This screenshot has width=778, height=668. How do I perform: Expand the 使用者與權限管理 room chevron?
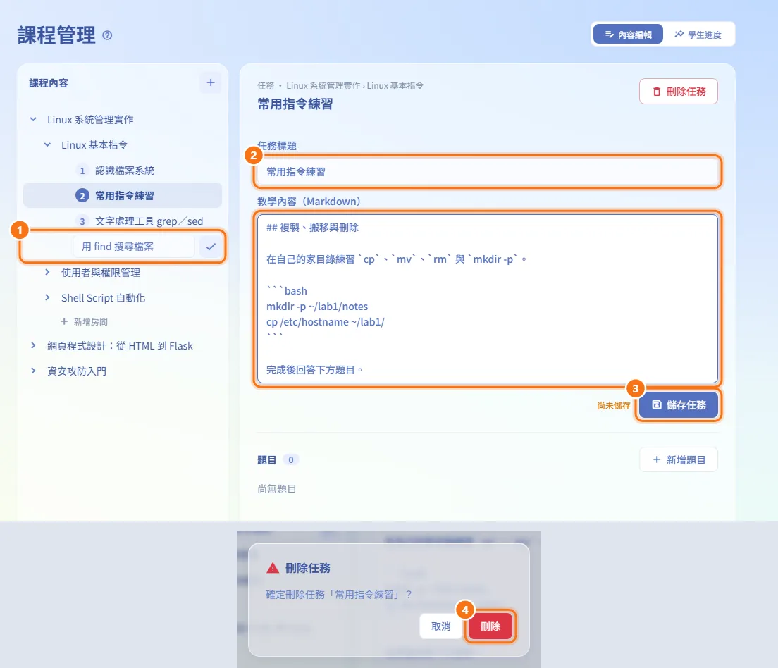point(47,272)
